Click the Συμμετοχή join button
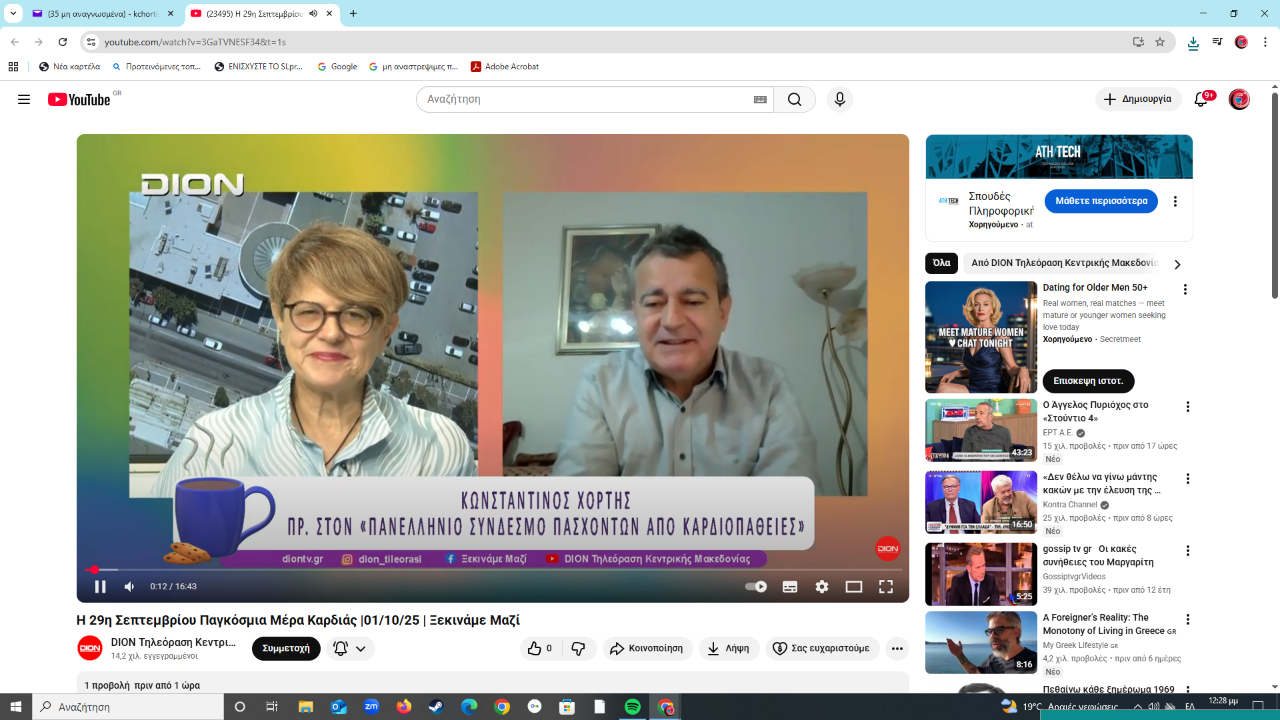Screen dimensions: 1280x720 pyautogui.click(x=285, y=648)
